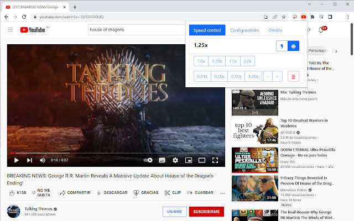The image size is (354, 221).
Task: Click DESCARGAR to download the video
Action: tap(112, 193)
